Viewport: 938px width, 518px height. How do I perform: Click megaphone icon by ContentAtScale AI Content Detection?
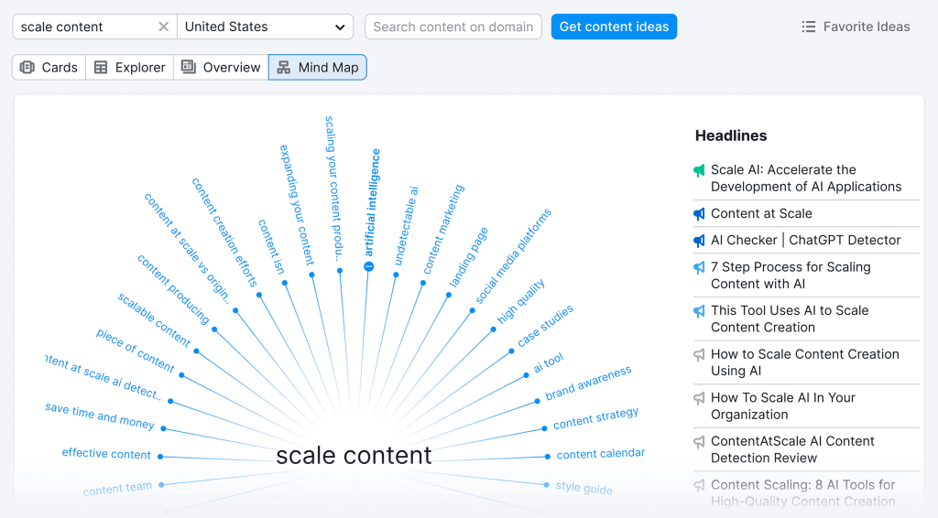click(x=700, y=442)
